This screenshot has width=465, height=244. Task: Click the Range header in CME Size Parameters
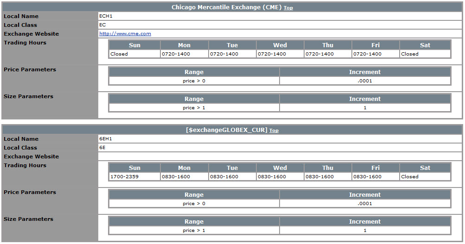point(194,99)
